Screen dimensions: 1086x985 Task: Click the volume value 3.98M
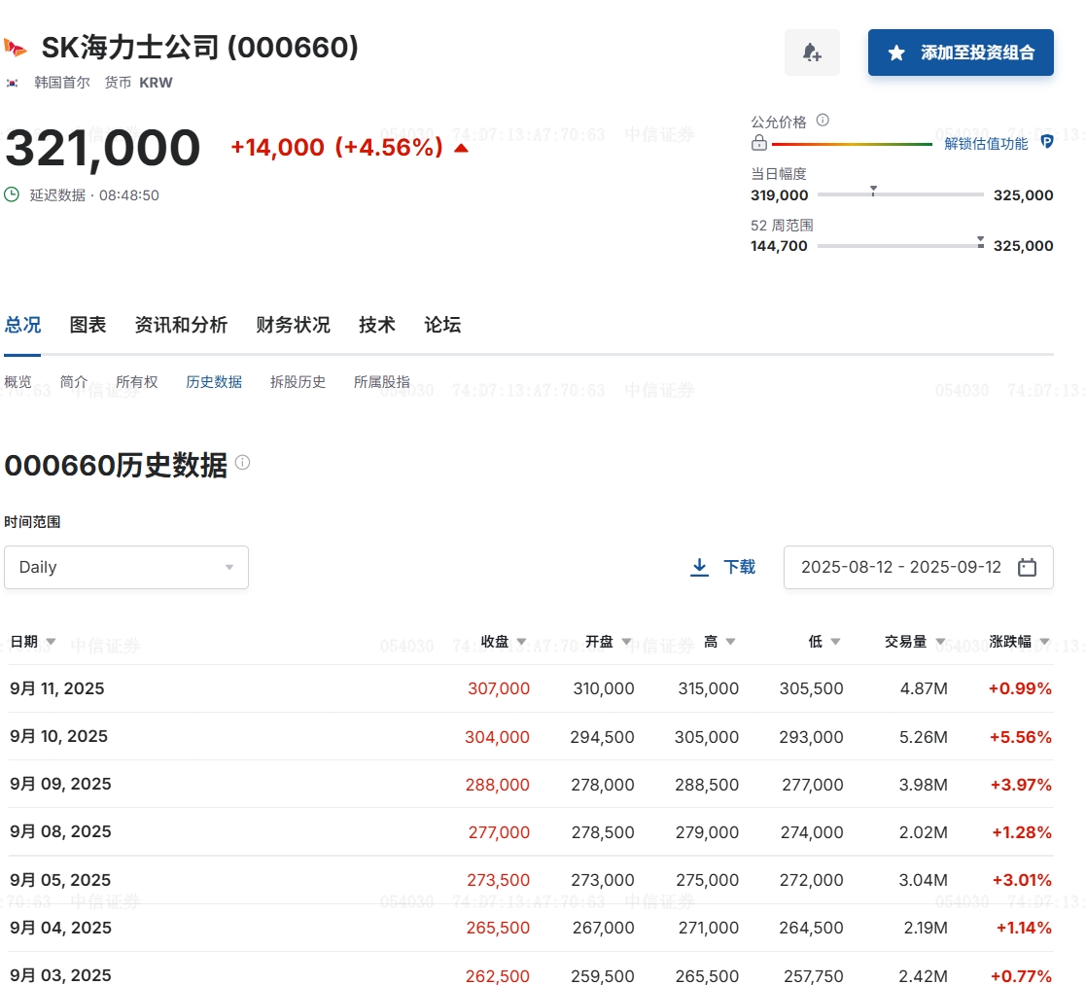[x=924, y=785]
